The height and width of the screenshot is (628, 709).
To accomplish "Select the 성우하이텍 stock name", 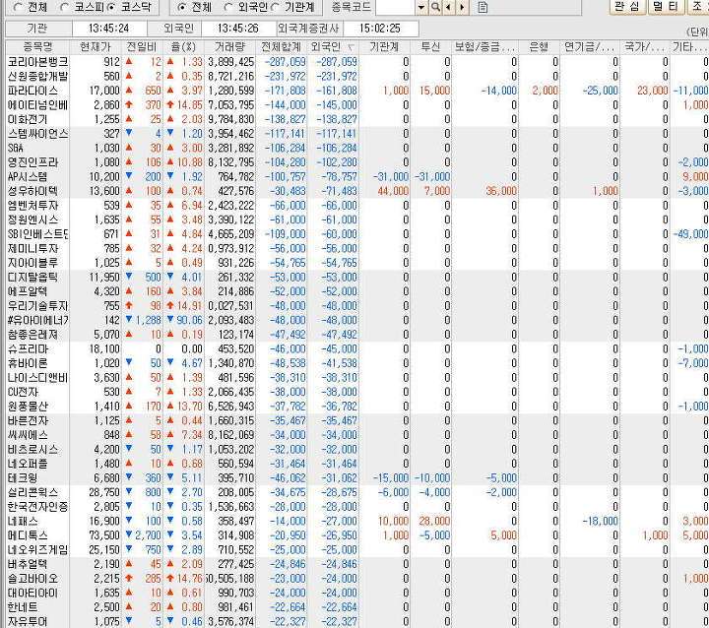I will click(x=33, y=191).
